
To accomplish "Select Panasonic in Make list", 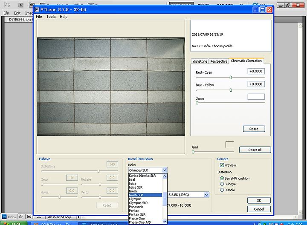I will [x=145, y=207].
